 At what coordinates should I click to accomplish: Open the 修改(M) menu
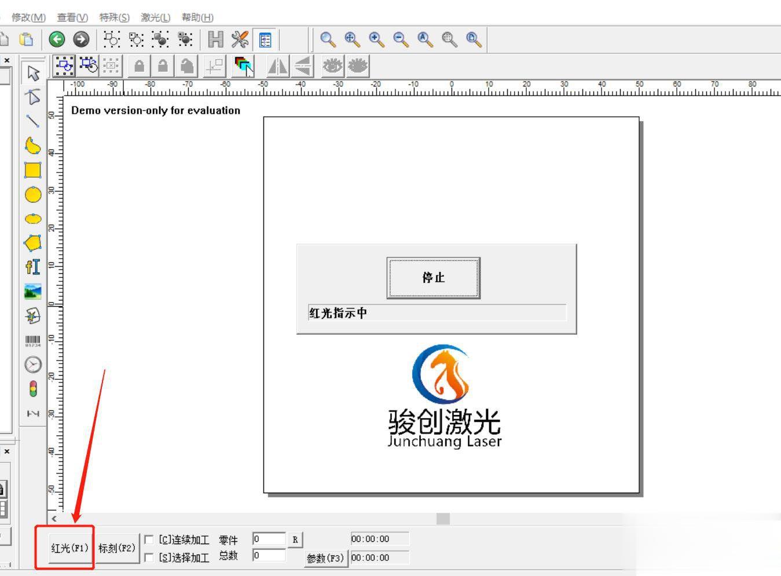click(x=29, y=17)
